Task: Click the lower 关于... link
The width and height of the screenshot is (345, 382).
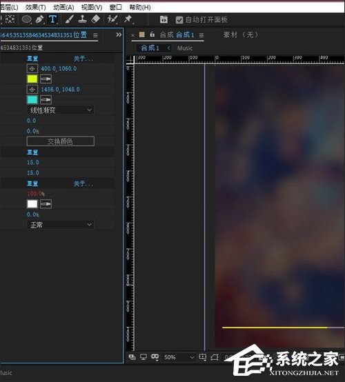Action: (83, 183)
